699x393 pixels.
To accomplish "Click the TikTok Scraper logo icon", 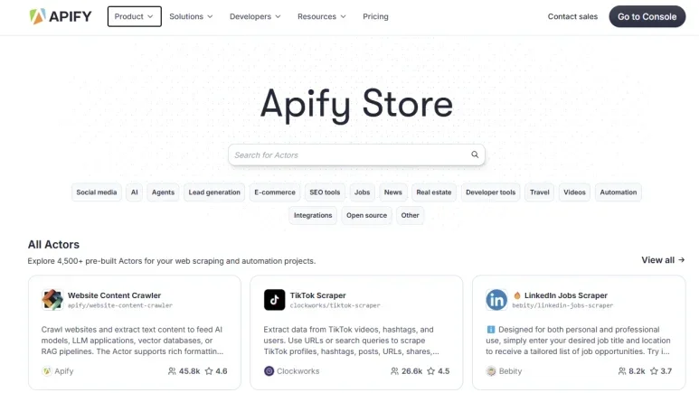I will (275, 300).
